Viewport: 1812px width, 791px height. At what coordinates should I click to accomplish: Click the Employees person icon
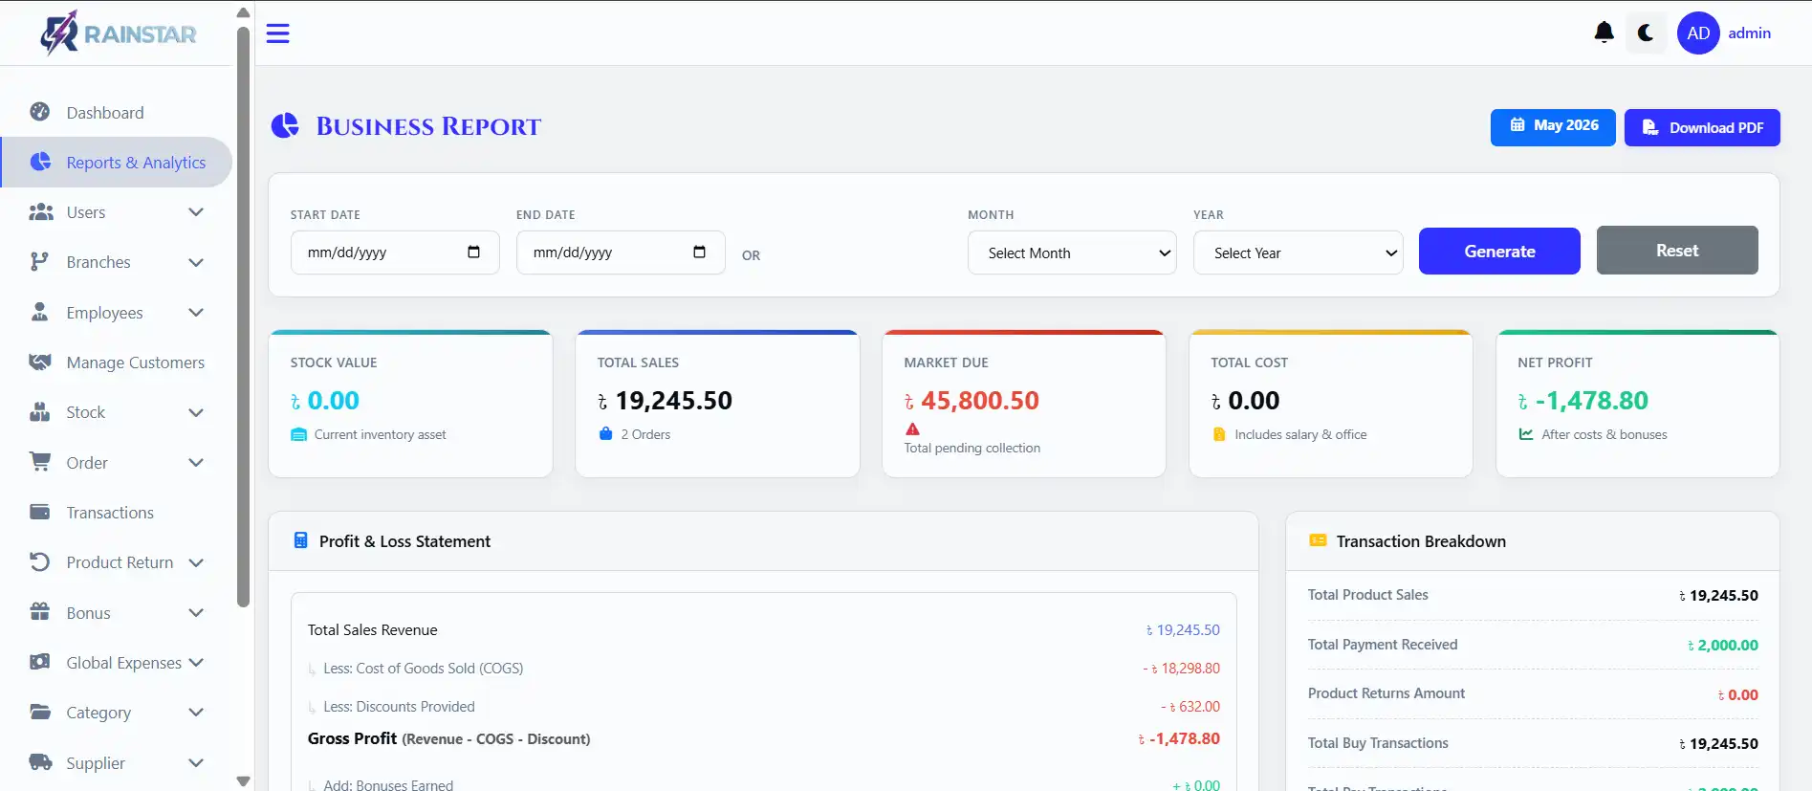pyautogui.click(x=39, y=312)
